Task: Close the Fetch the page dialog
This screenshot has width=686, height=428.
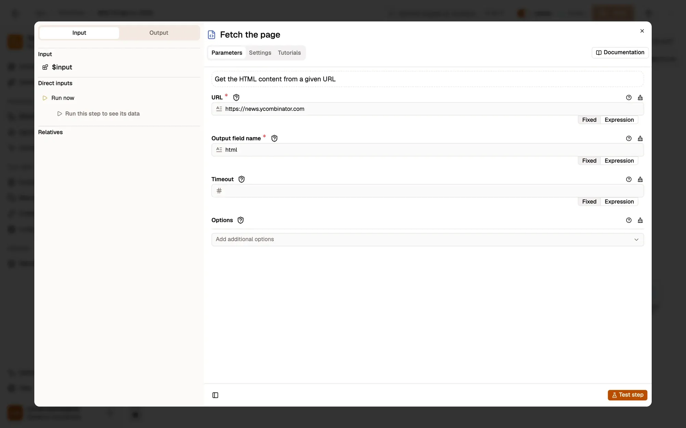Action: (642, 31)
